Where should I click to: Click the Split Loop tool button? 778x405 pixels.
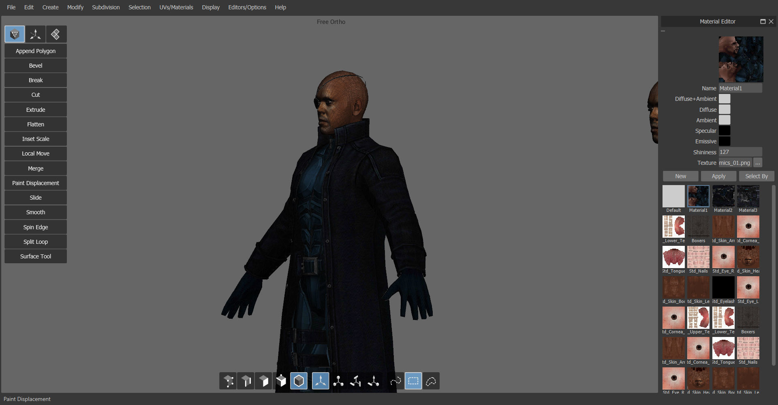36,242
